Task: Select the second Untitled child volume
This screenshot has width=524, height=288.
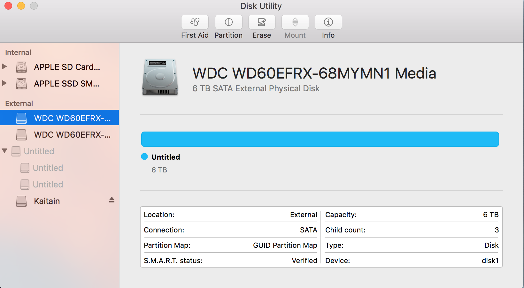Action: (x=59, y=185)
